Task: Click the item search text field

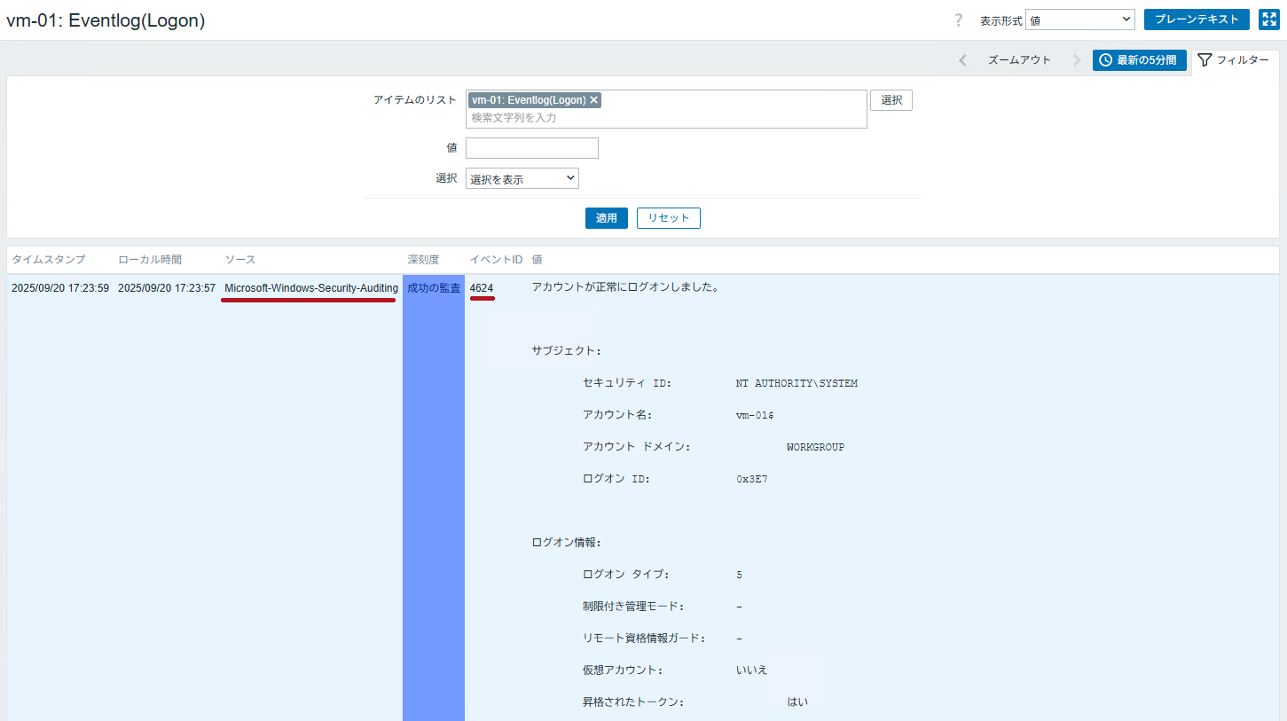Action: tap(665, 117)
